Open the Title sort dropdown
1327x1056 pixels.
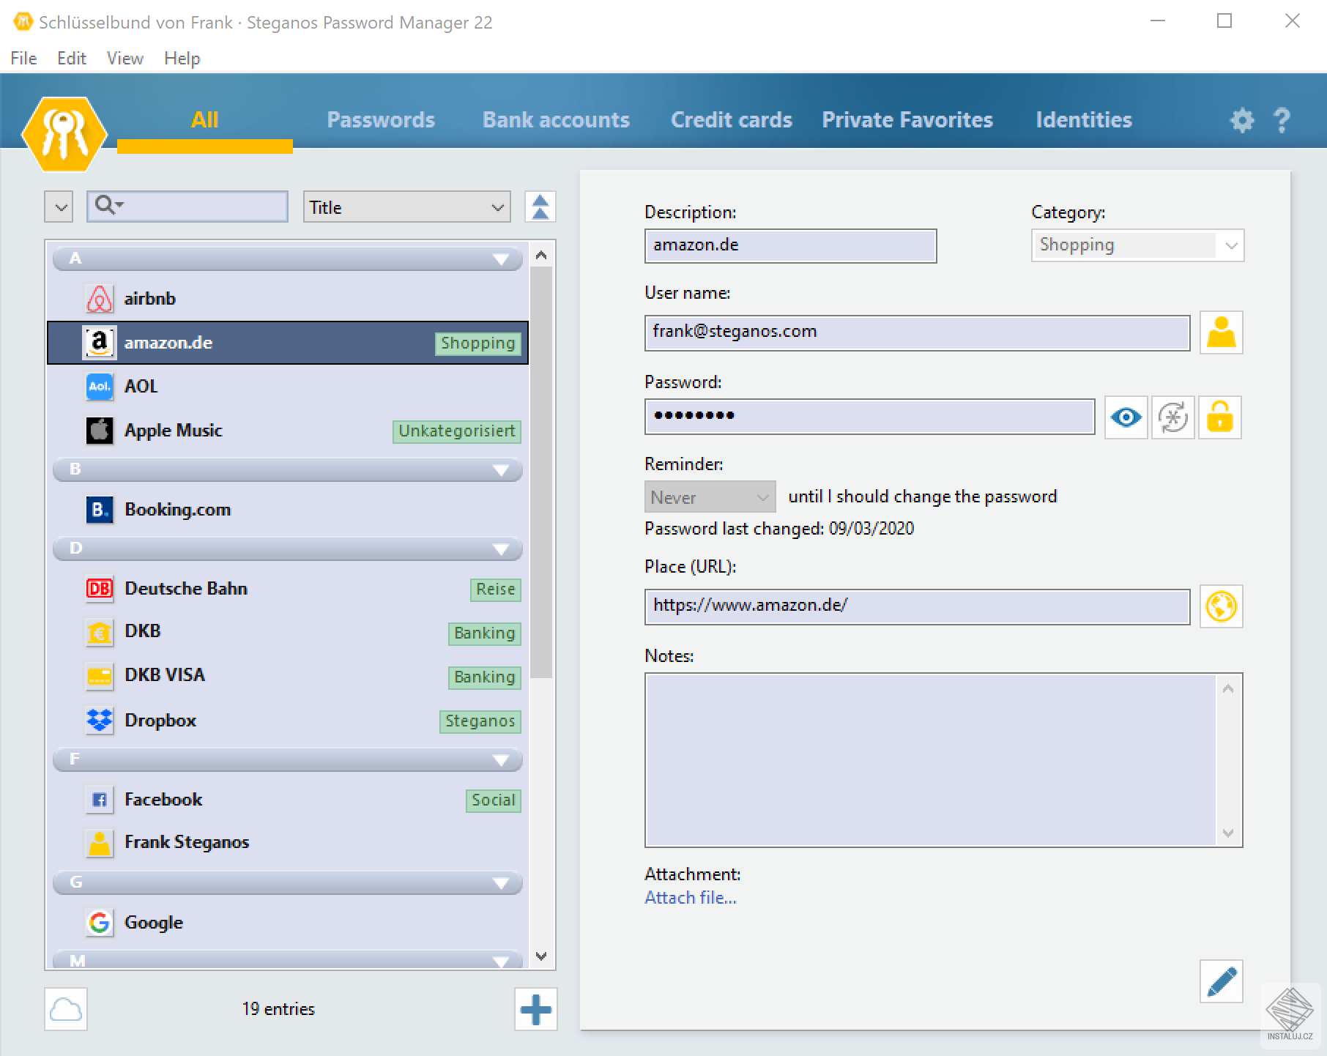tap(406, 207)
